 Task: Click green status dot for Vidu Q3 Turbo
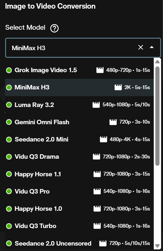point(9,226)
